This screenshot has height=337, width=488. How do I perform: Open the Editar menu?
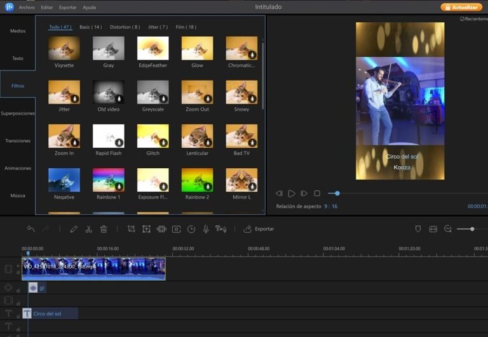coord(46,7)
